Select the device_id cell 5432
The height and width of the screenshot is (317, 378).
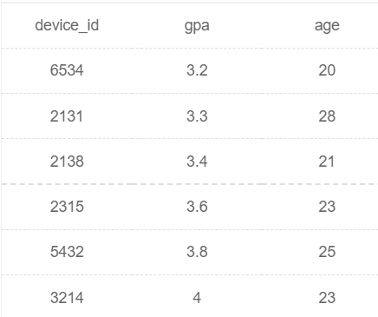(x=67, y=252)
